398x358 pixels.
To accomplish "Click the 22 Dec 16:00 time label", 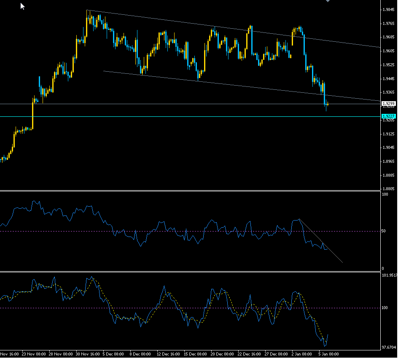I will click(x=249, y=354).
